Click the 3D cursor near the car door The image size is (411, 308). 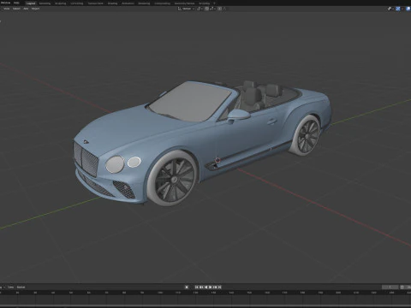(x=217, y=160)
